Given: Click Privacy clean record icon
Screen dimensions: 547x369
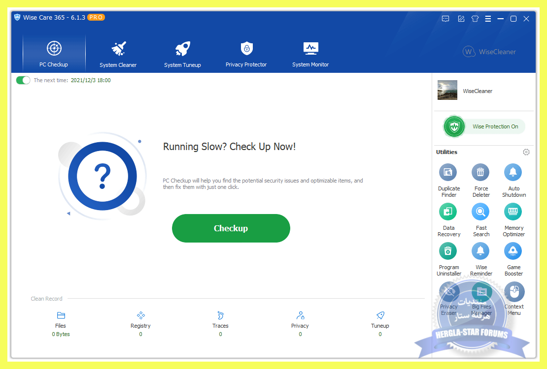Looking at the screenshot, I should point(300,315).
